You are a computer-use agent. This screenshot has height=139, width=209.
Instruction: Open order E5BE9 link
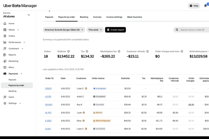pyautogui.click(x=48, y=88)
